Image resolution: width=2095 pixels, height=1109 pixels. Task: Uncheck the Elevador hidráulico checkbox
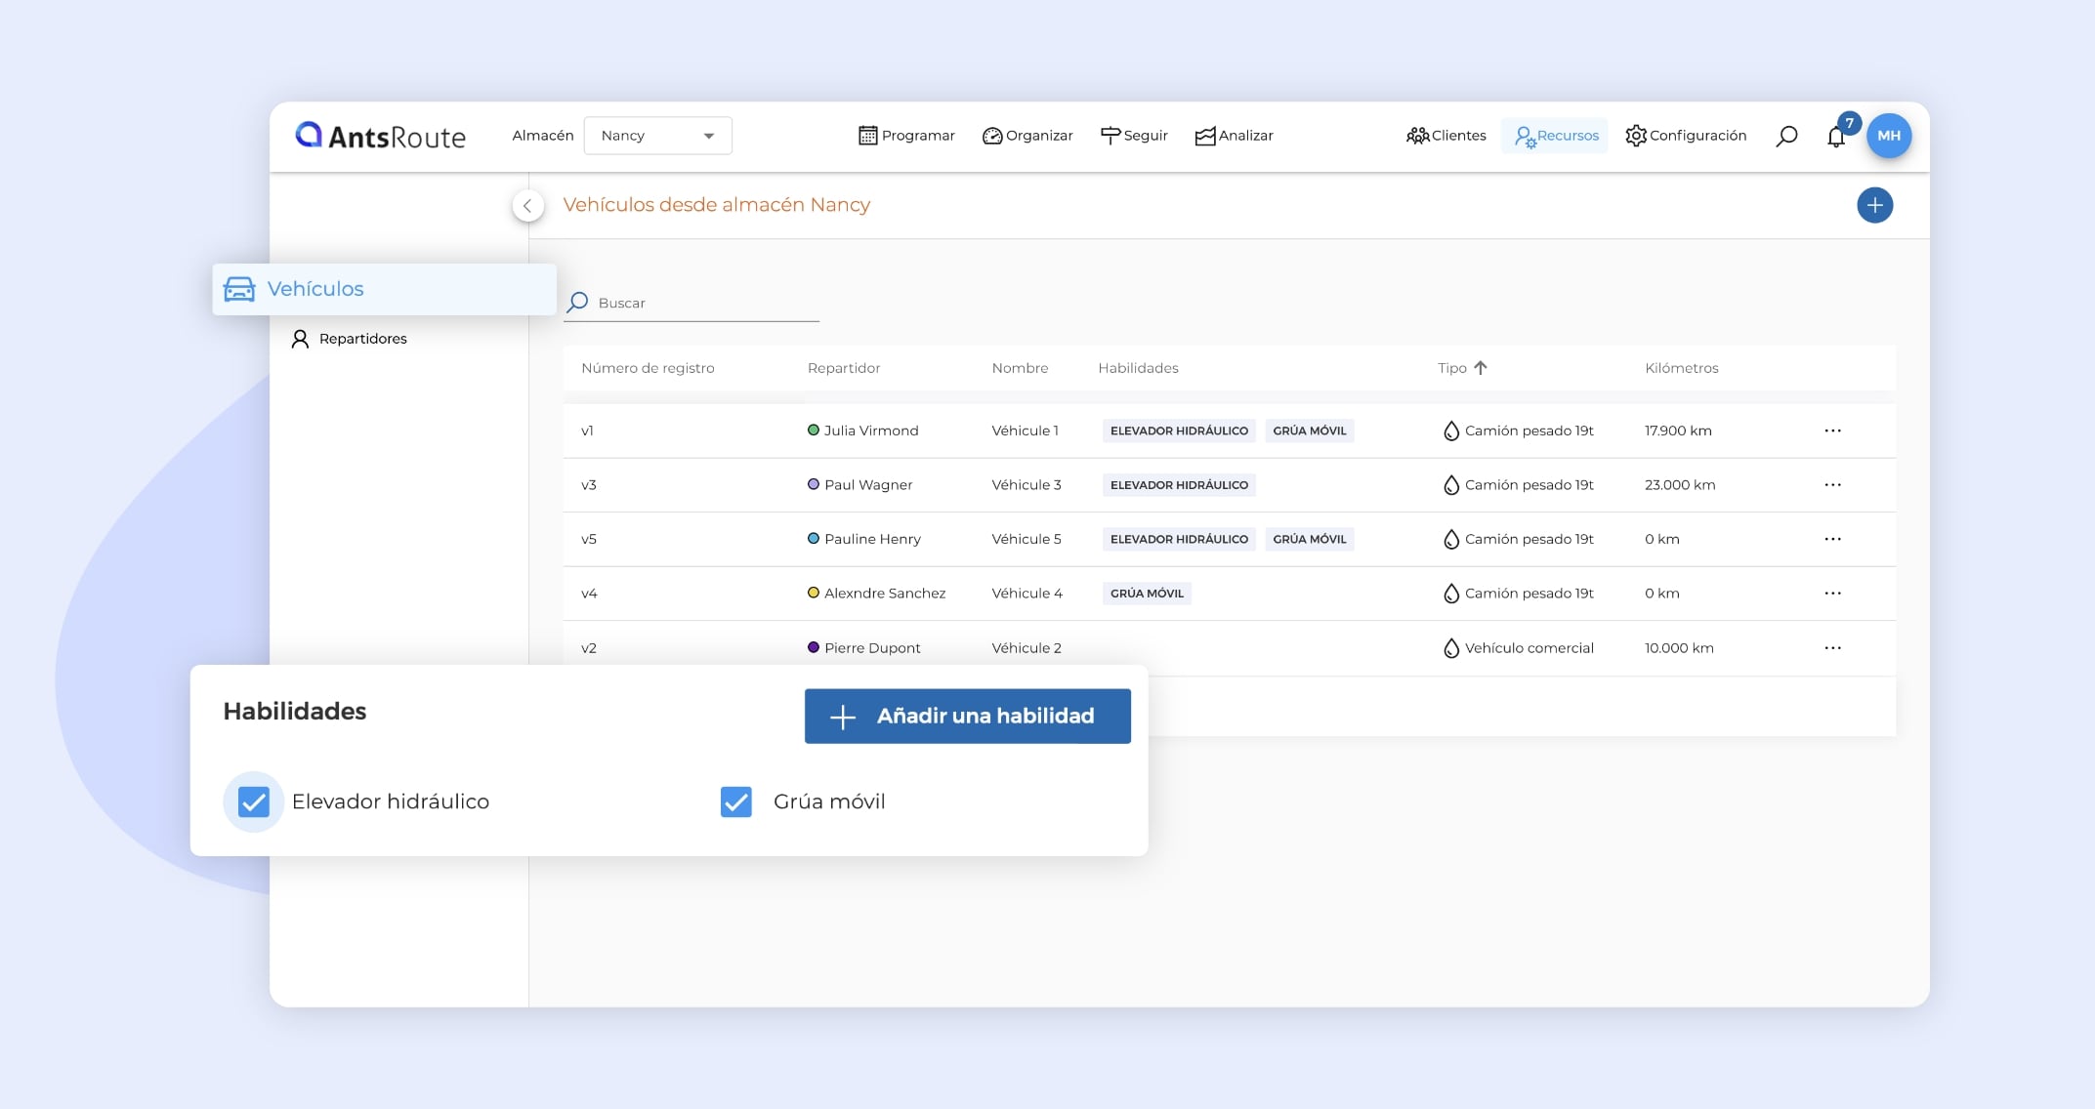tap(254, 801)
